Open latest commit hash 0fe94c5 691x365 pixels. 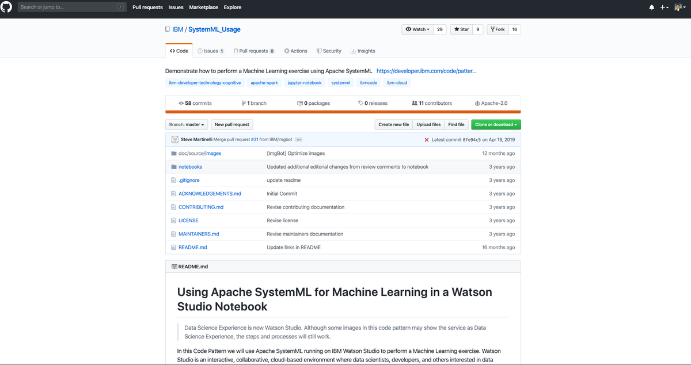pos(472,140)
